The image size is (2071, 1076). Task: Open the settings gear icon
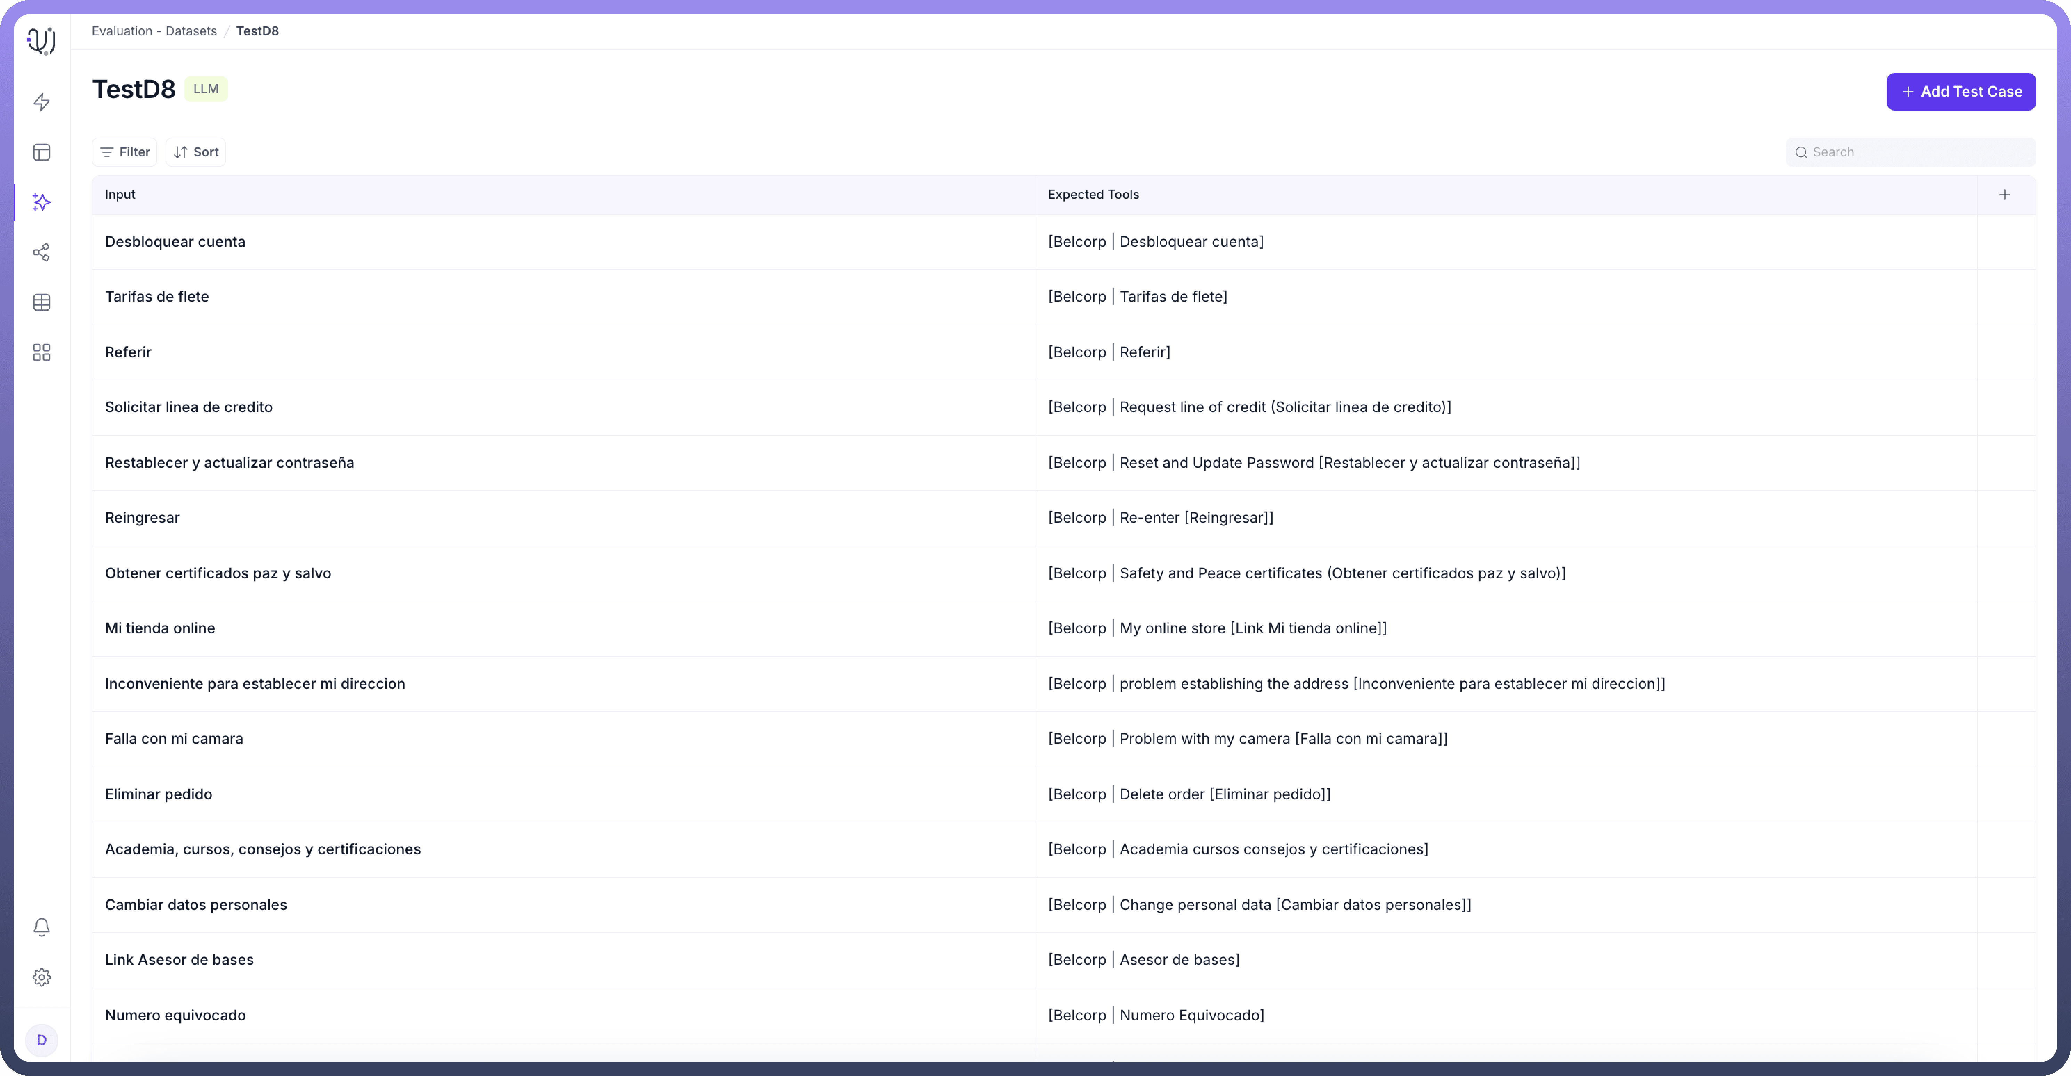42,977
